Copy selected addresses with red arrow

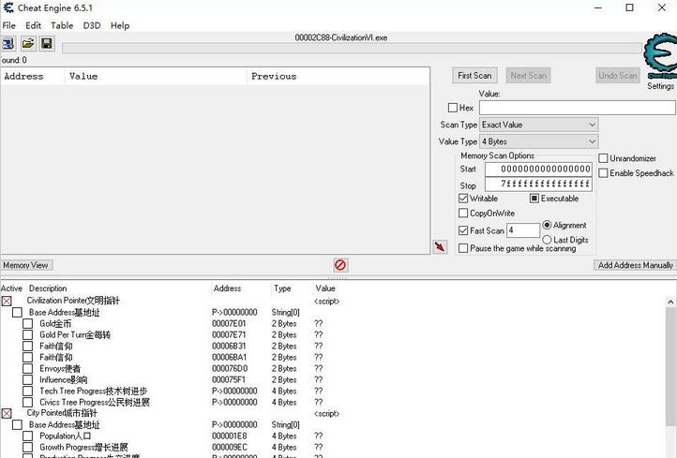click(440, 246)
